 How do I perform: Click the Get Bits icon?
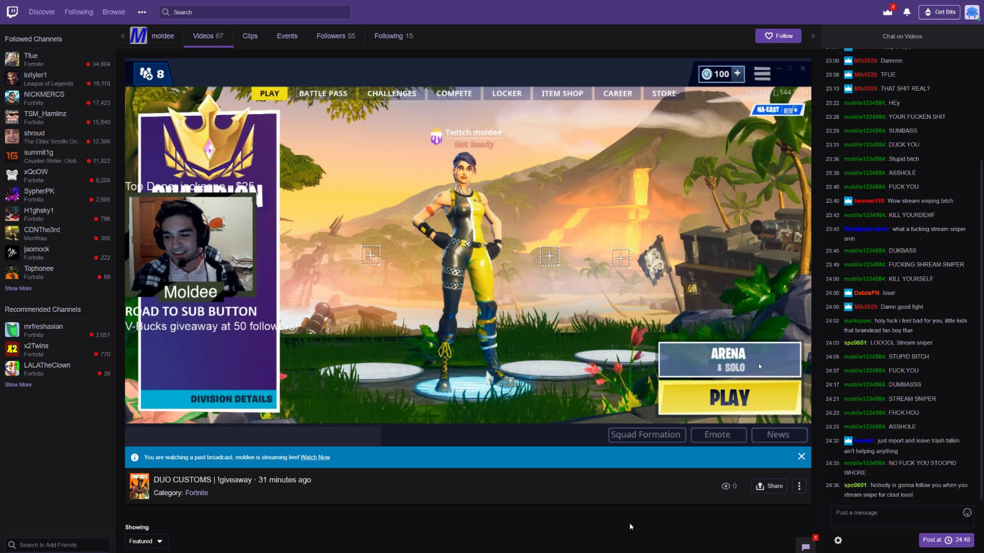coord(938,11)
